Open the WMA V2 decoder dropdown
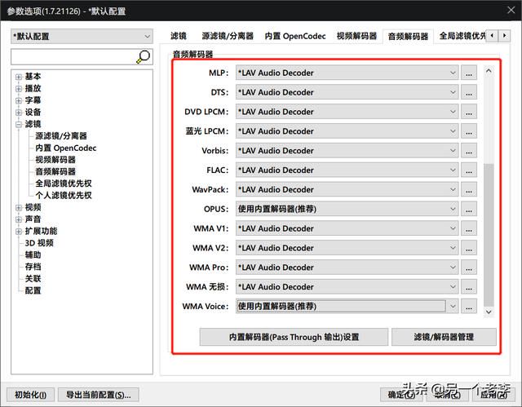 pos(347,248)
